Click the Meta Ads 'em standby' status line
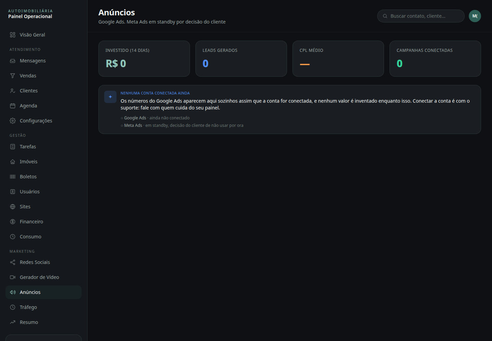 click(182, 125)
